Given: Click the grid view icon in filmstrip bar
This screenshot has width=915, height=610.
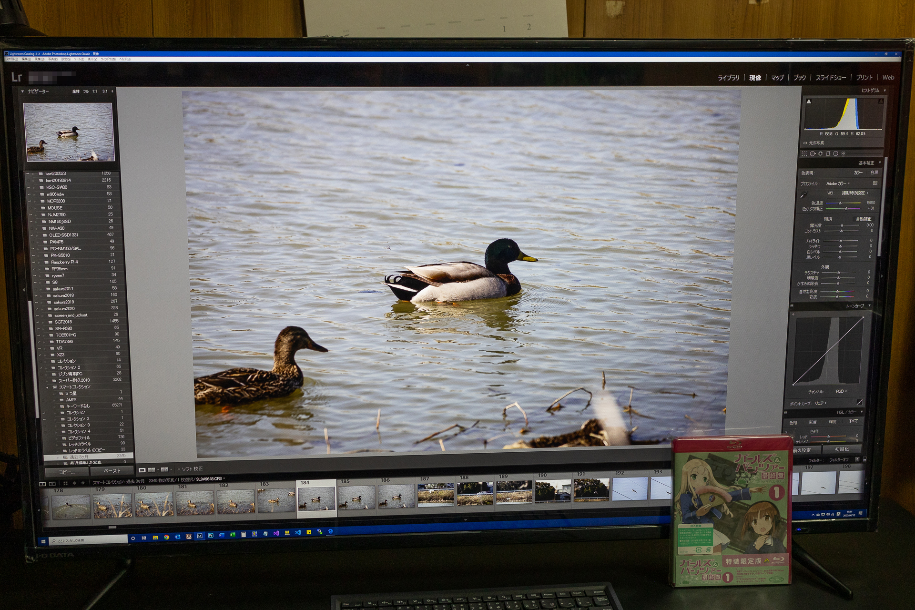Looking at the screenshot, I should [x=65, y=483].
